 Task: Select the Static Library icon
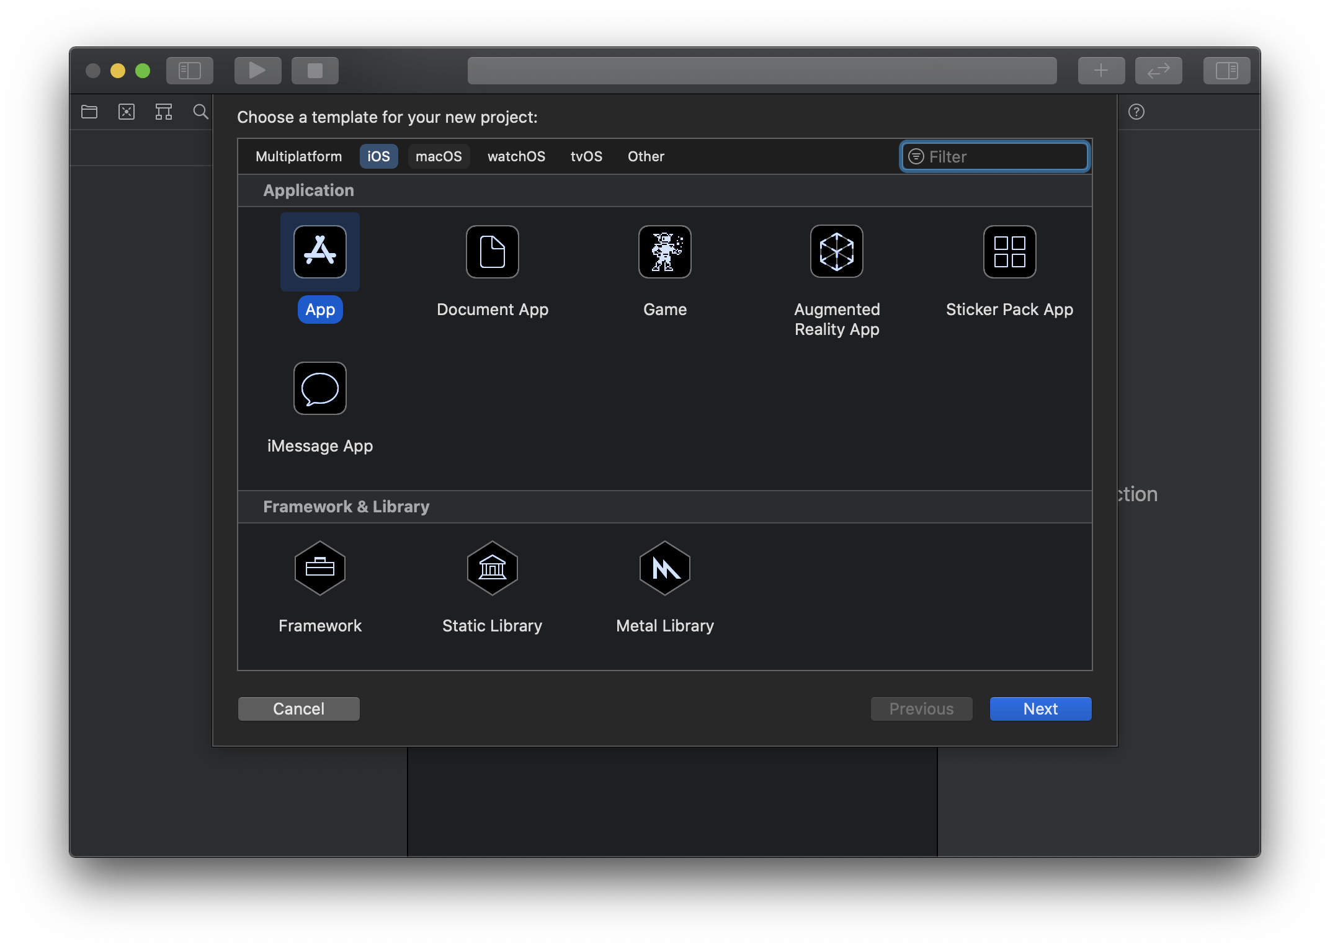[492, 571]
